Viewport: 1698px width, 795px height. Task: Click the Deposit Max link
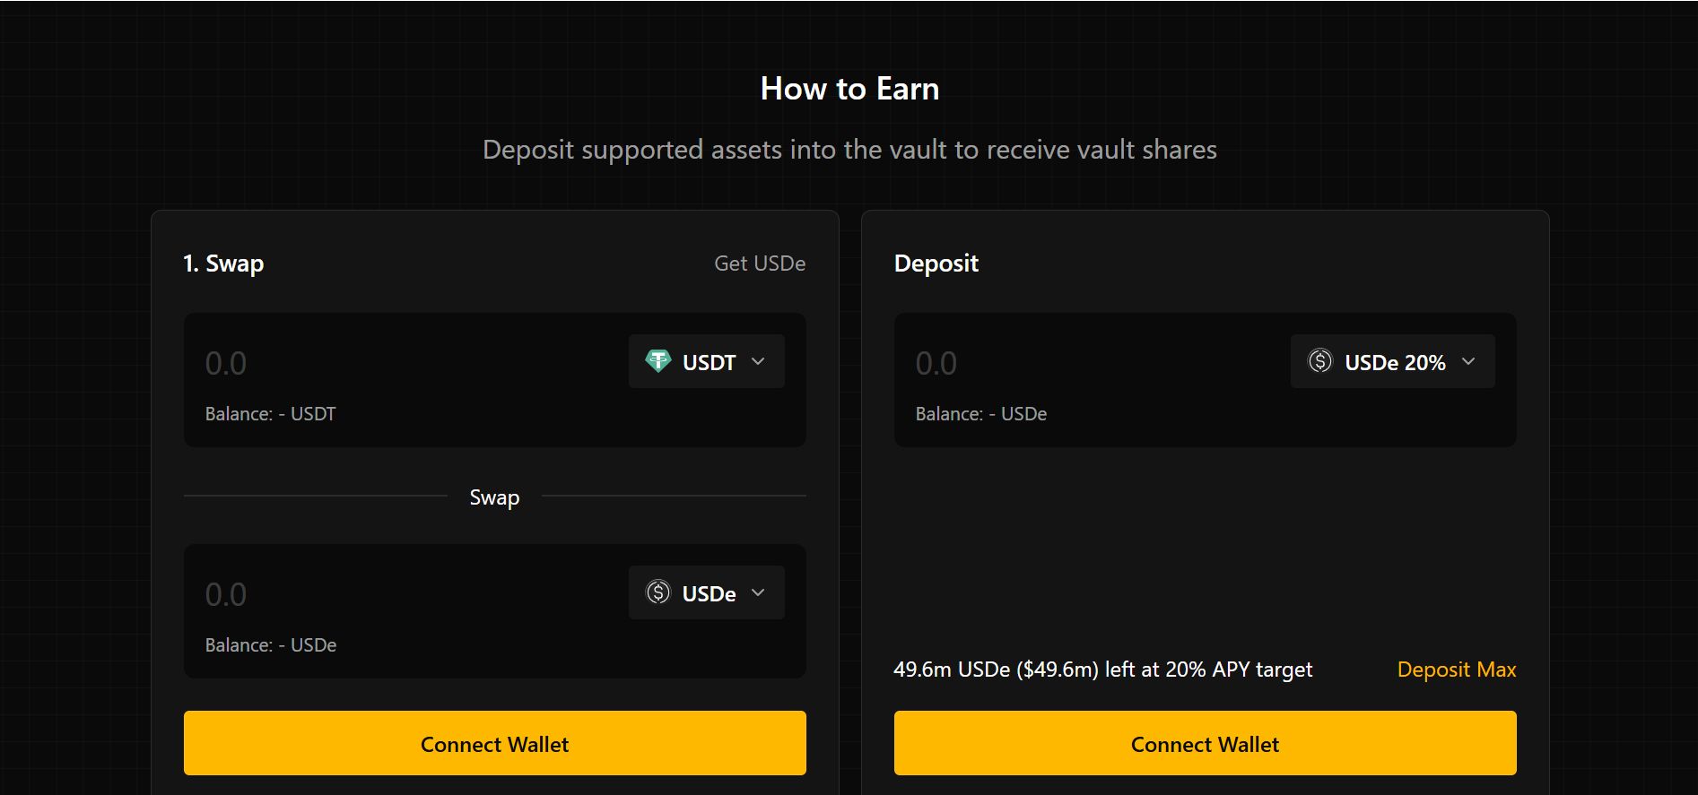pos(1456,670)
